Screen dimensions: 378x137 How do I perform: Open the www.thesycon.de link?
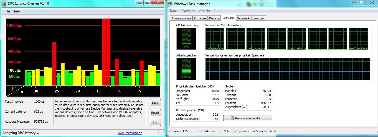[130, 133]
